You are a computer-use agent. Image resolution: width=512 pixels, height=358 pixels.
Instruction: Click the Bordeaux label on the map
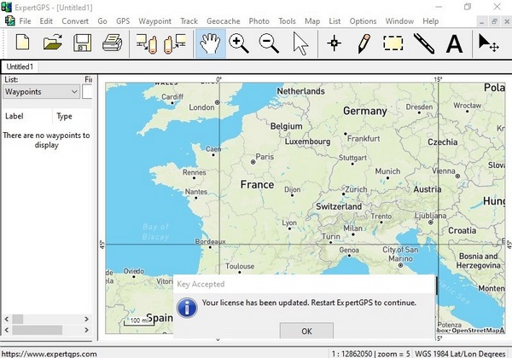pos(210,241)
